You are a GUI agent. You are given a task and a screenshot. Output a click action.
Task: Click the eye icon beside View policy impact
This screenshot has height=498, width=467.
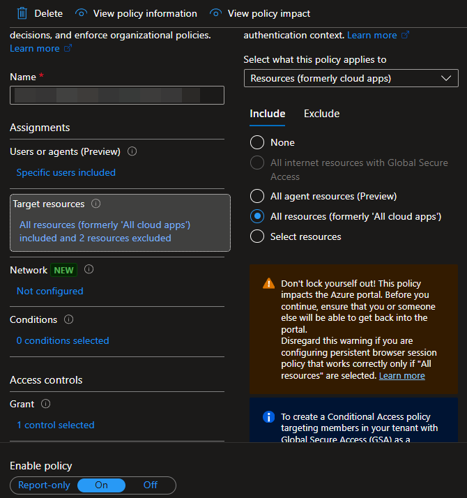click(x=215, y=13)
